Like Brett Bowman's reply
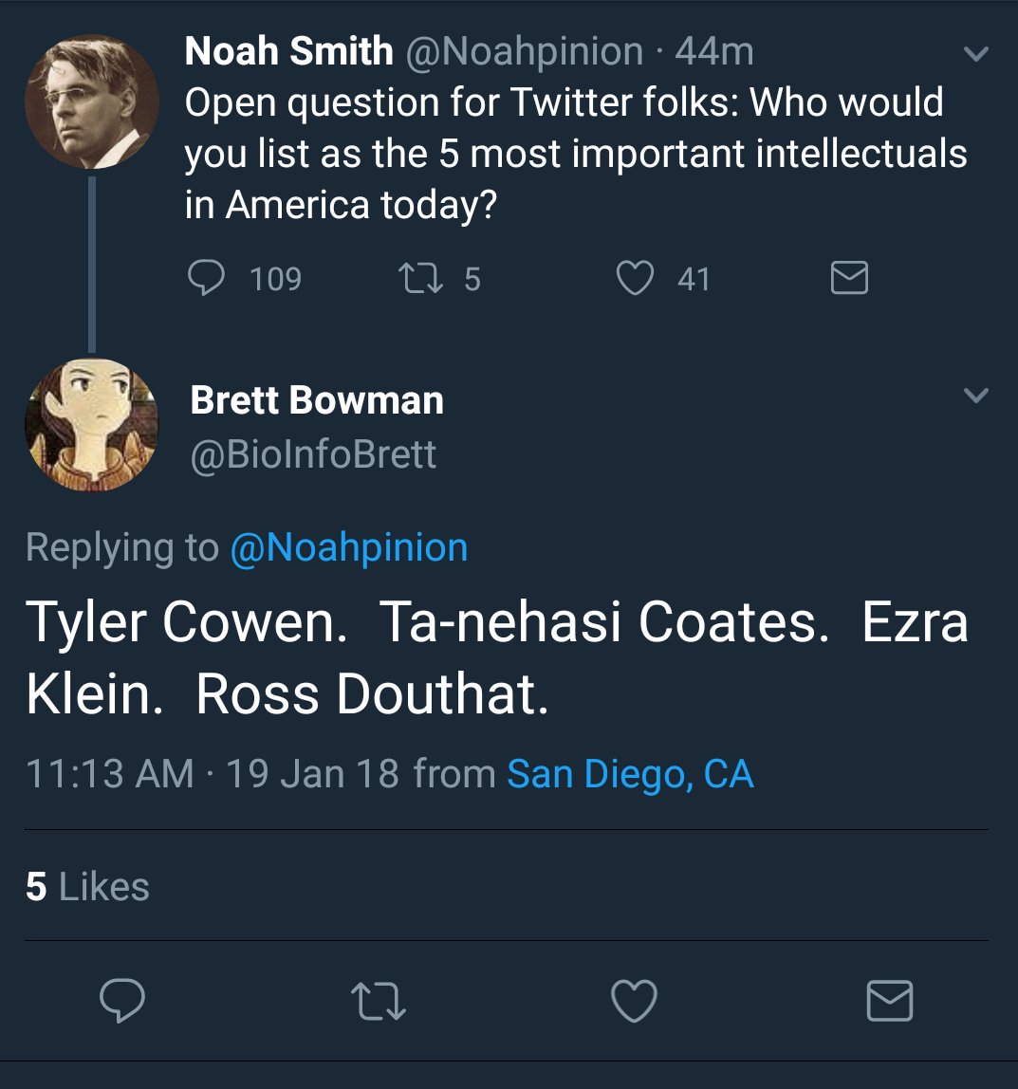 pos(634,1001)
